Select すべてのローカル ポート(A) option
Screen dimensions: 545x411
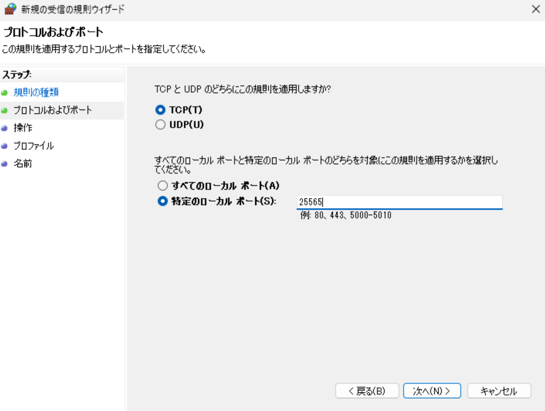coord(163,185)
